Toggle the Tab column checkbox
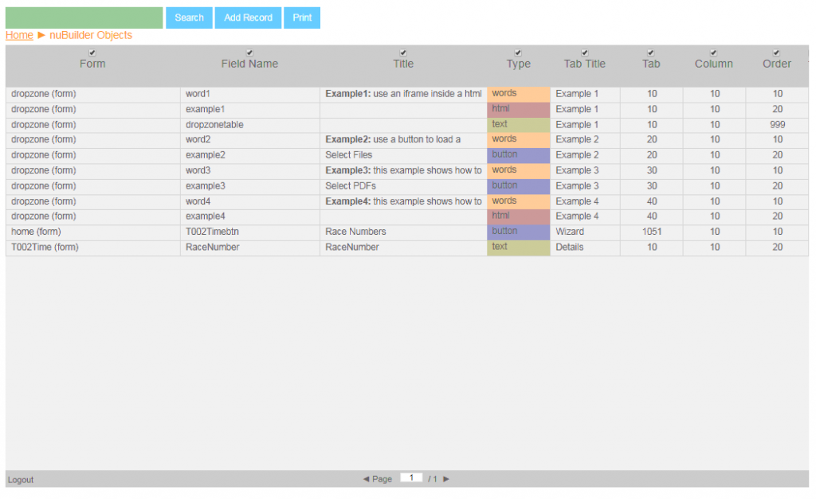816x499 pixels. point(650,53)
